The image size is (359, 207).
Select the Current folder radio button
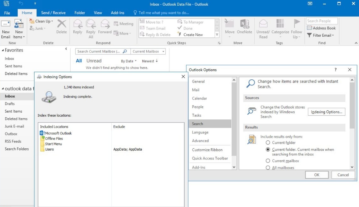pos(268,143)
